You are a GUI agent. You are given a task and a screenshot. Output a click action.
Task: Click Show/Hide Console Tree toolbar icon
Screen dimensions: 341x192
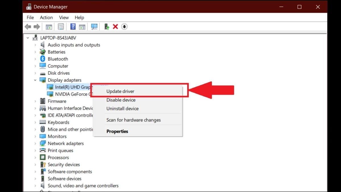(x=49, y=27)
